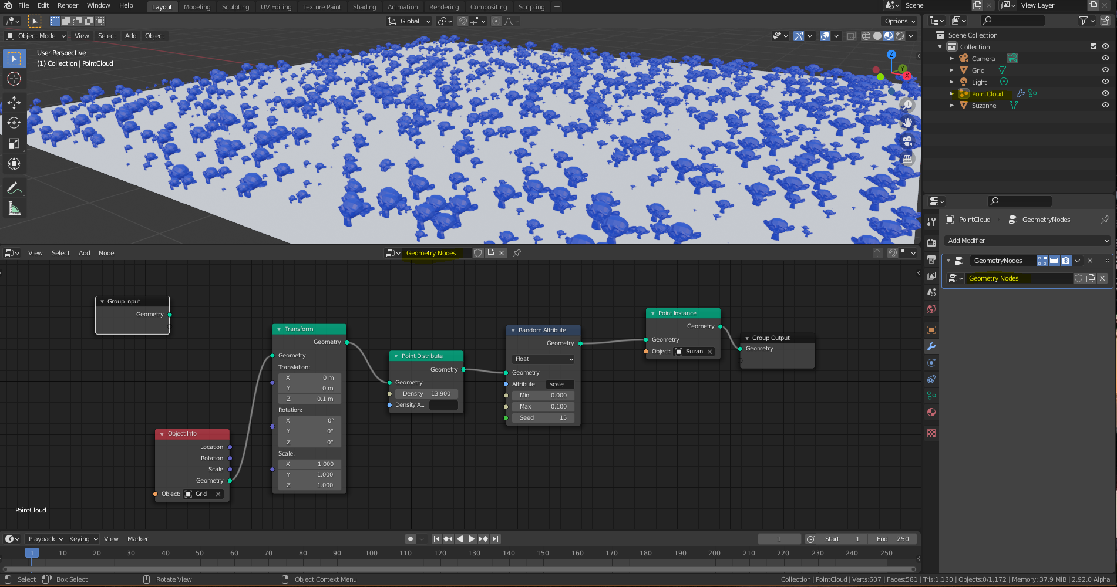Open the timeline Keying popover
Screen dimensions: 1117x587
click(83, 539)
